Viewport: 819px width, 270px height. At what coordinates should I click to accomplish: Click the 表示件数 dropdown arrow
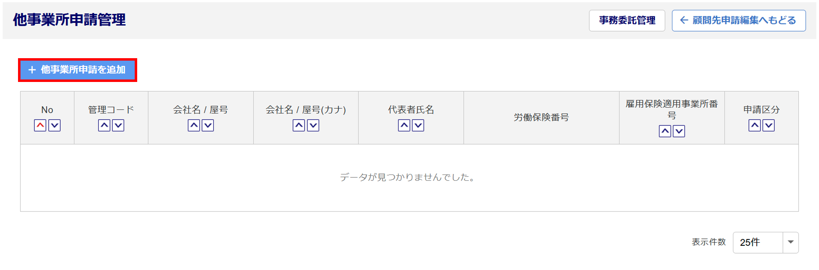click(791, 243)
